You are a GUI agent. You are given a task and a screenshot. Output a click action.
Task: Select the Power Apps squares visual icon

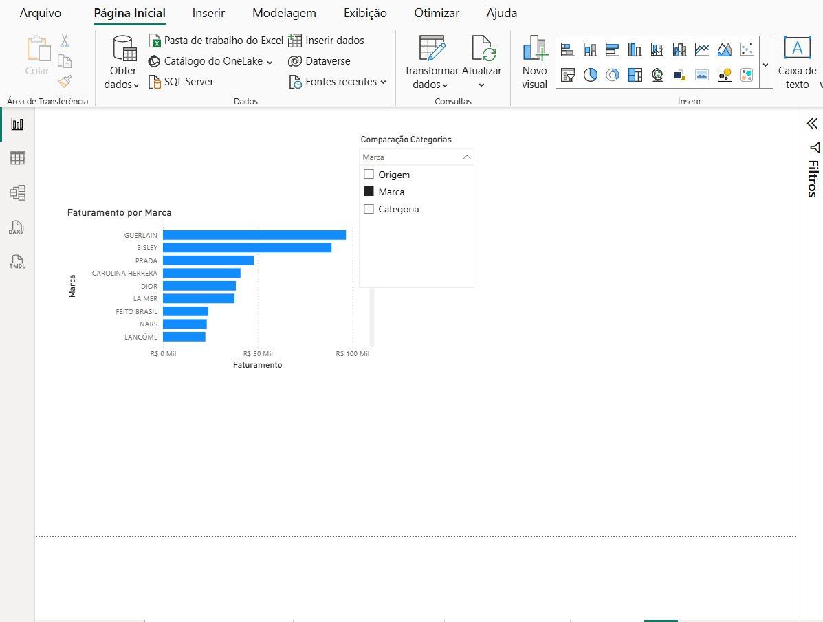(680, 75)
